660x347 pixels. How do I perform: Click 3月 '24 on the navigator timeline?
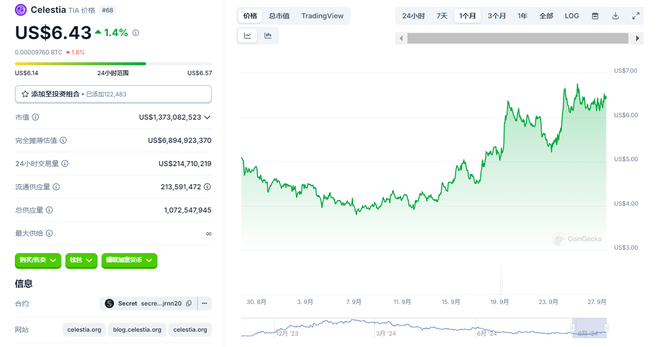pyautogui.click(x=386, y=334)
